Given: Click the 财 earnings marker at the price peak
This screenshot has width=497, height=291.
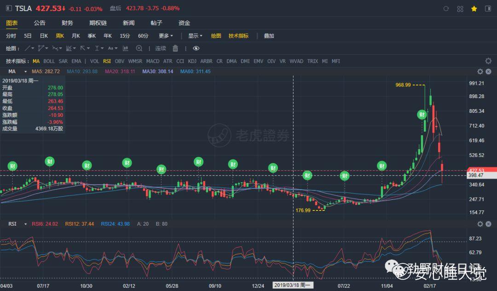Looking at the screenshot, I should [422, 115].
